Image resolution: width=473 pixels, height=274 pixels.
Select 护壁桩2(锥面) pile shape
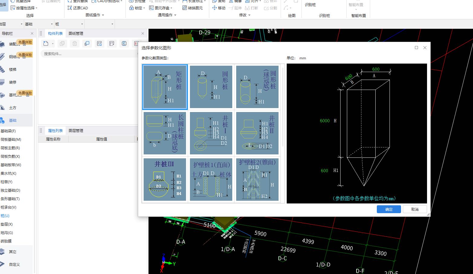(257, 180)
